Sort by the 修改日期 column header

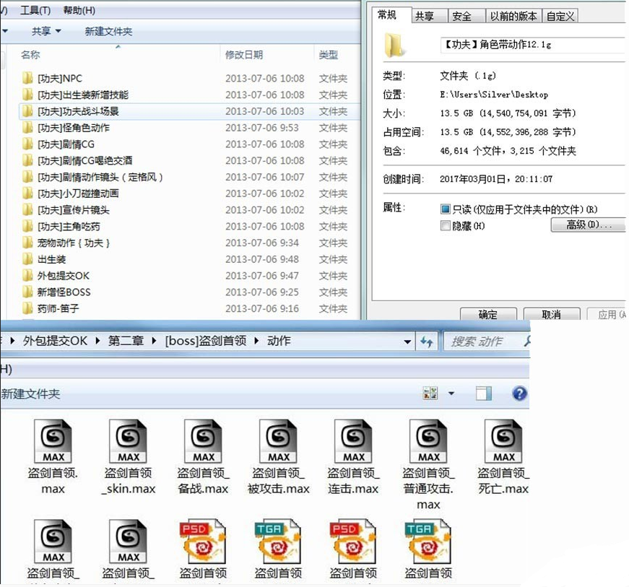(244, 55)
